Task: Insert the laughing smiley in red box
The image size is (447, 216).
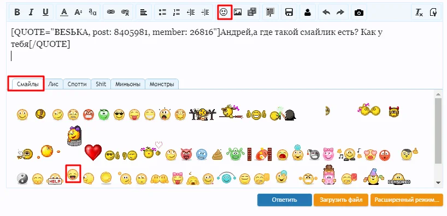Action: click(73, 175)
